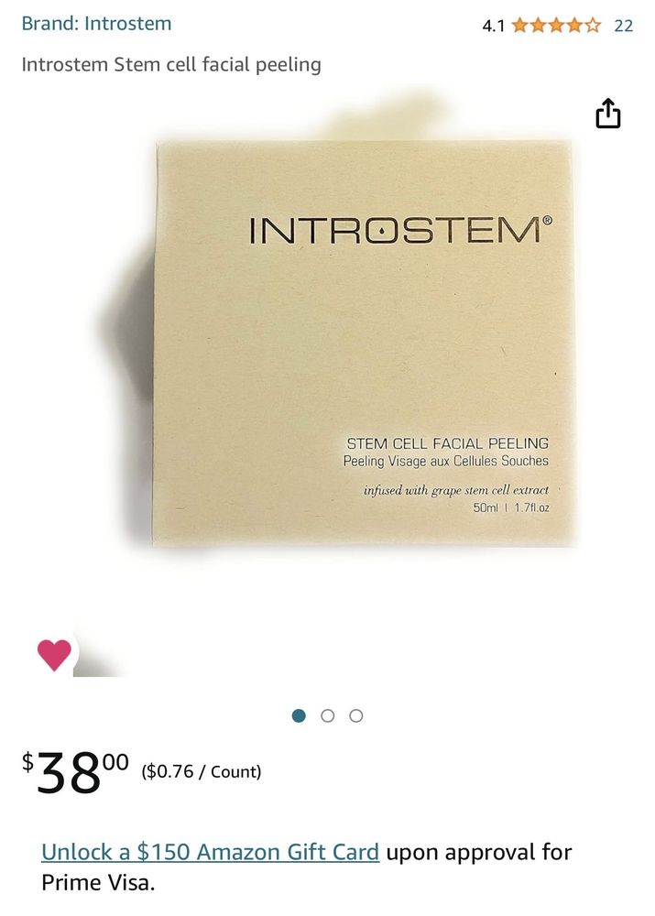The width and height of the screenshot is (655, 916).
Task: Switch to the second image carousel dot
Action: coord(328,715)
